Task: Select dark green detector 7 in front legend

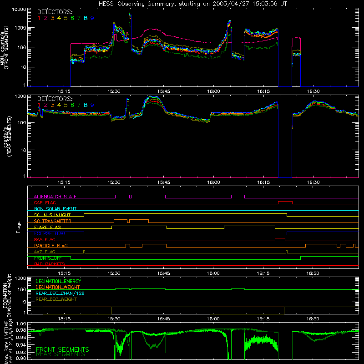Action: (x=79, y=18)
